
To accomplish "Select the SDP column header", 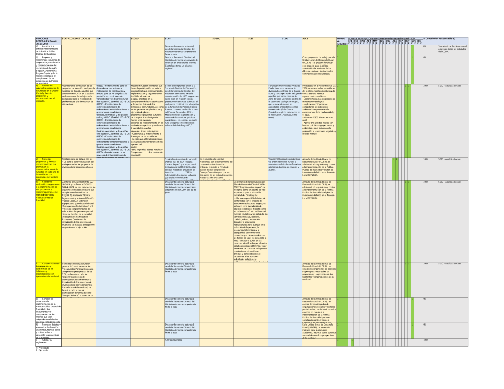I will 112,40.
